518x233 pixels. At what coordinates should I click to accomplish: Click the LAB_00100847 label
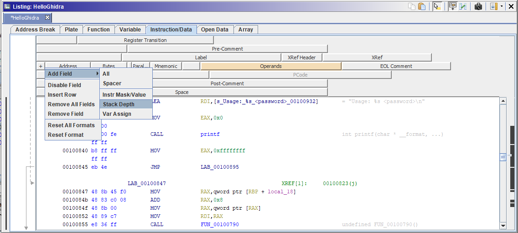click(x=147, y=183)
